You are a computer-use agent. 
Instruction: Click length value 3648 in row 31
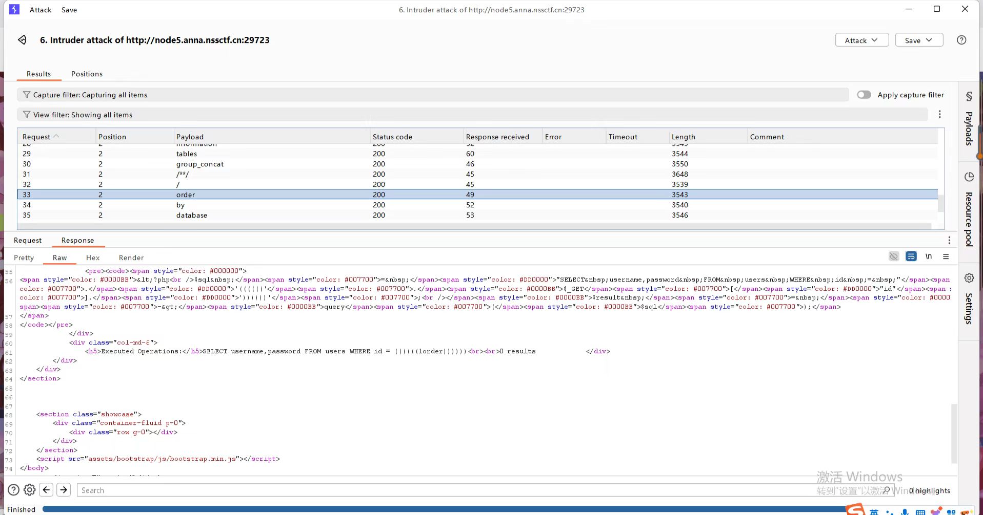point(680,174)
